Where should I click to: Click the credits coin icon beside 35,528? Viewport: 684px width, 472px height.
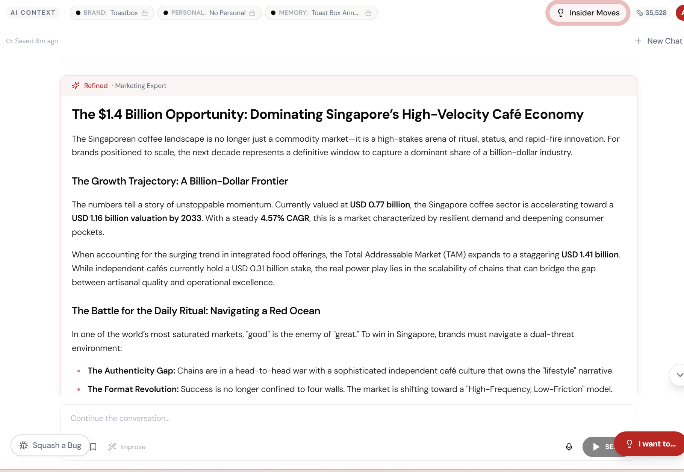pyautogui.click(x=640, y=13)
